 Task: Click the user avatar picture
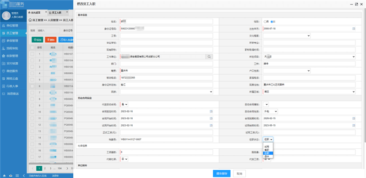(6, 15)
